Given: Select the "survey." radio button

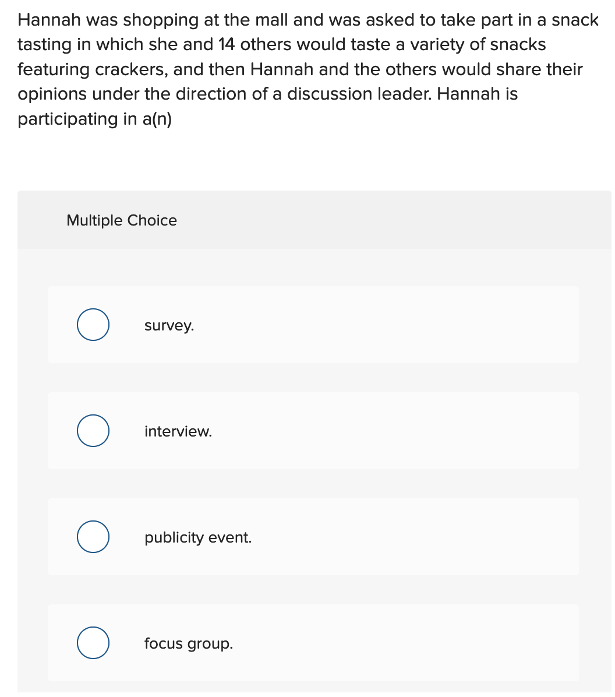Looking at the screenshot, I should [x=93, y=325].
